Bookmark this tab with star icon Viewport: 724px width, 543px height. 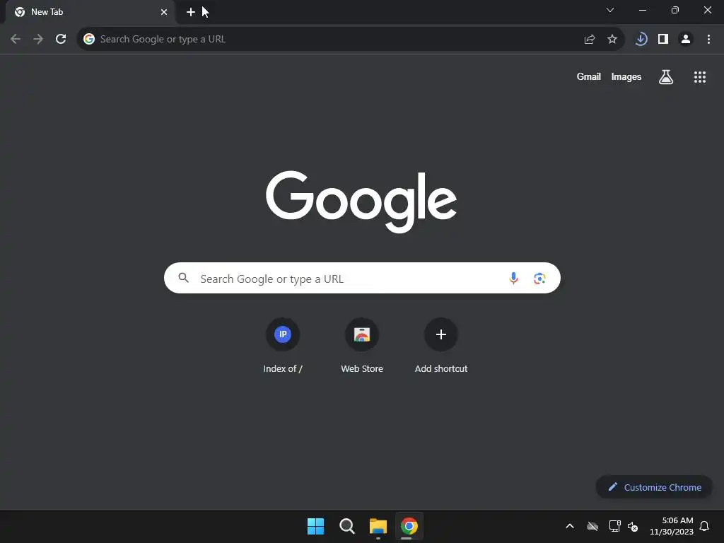tap(612, 40)
